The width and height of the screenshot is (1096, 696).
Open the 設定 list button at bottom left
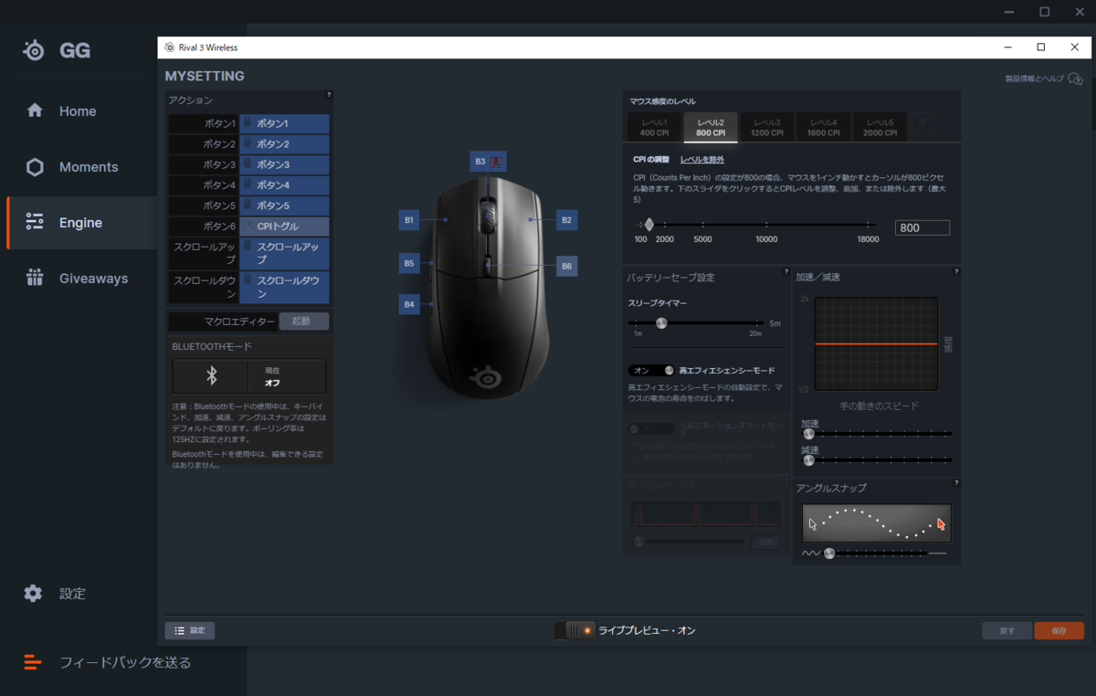[190, 630]
